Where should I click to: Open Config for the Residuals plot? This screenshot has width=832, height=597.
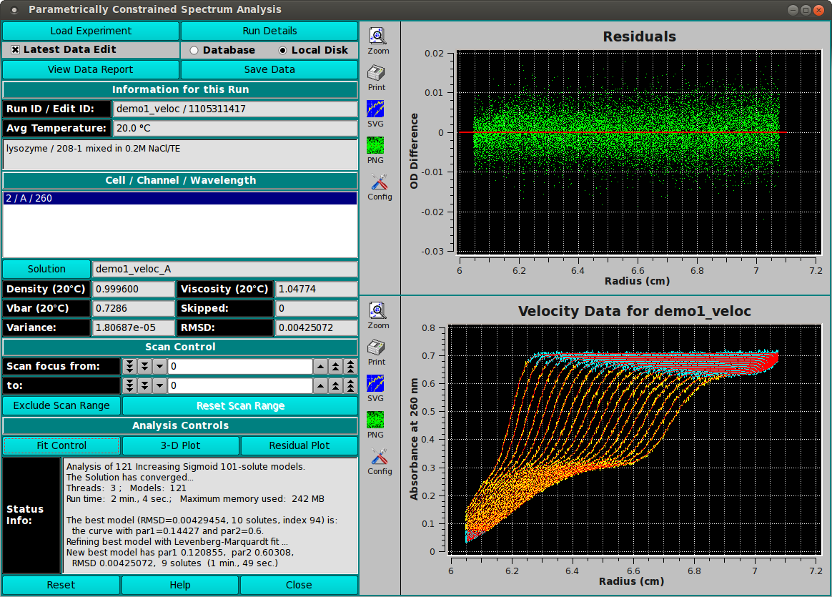coord(379,182)
